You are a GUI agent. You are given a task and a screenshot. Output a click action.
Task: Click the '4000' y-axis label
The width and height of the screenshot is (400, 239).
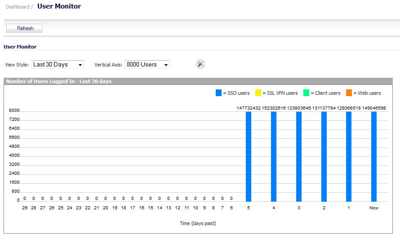point(14,155)
